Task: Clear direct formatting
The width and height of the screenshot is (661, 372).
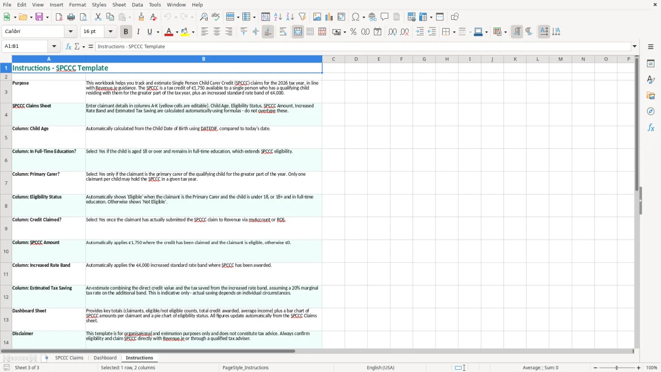Action: tap(153, 17)
